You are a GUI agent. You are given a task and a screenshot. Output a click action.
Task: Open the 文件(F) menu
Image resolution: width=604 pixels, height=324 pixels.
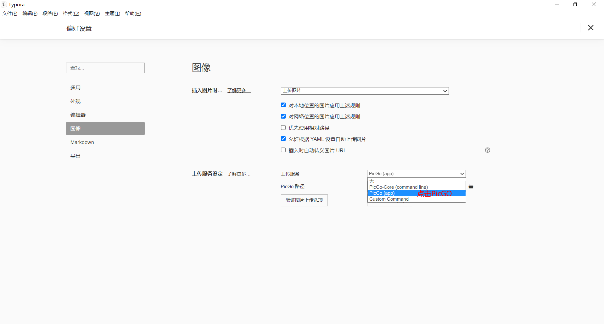coord(10,14)
